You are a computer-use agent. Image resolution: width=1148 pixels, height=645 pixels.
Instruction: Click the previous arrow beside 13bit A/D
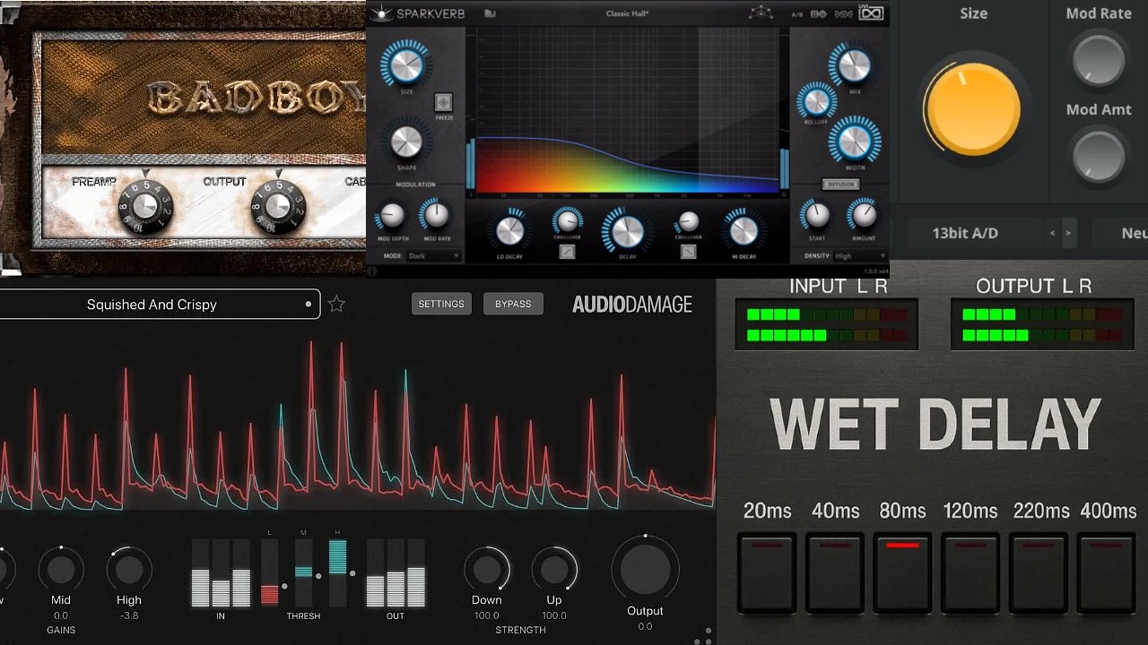(1053, 233)
